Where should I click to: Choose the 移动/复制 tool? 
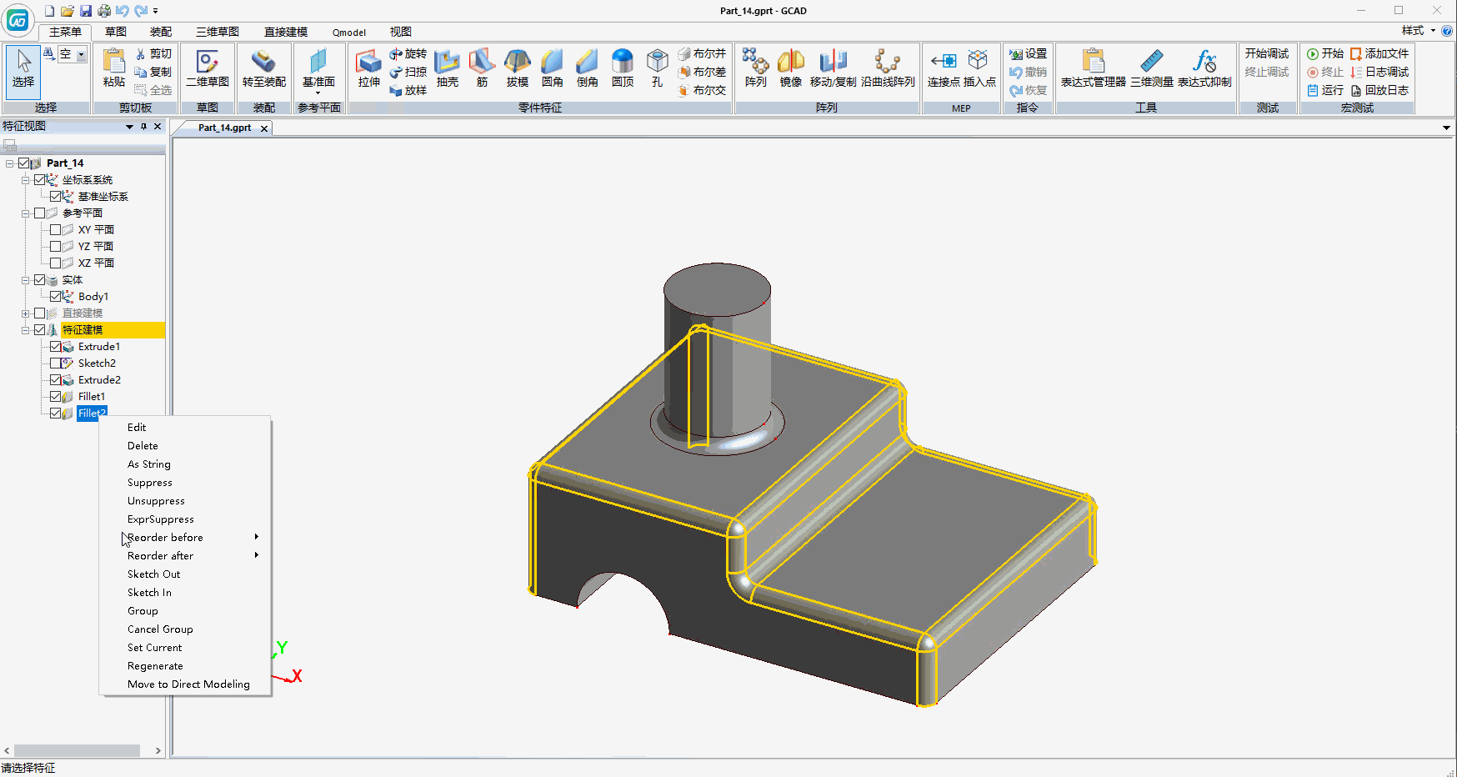click(833, 68)
